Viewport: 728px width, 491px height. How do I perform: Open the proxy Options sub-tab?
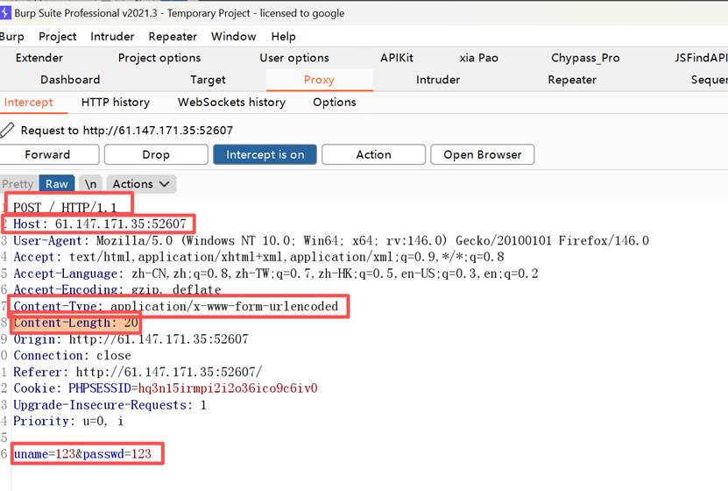pyautogui.click(x=335, y=103)
